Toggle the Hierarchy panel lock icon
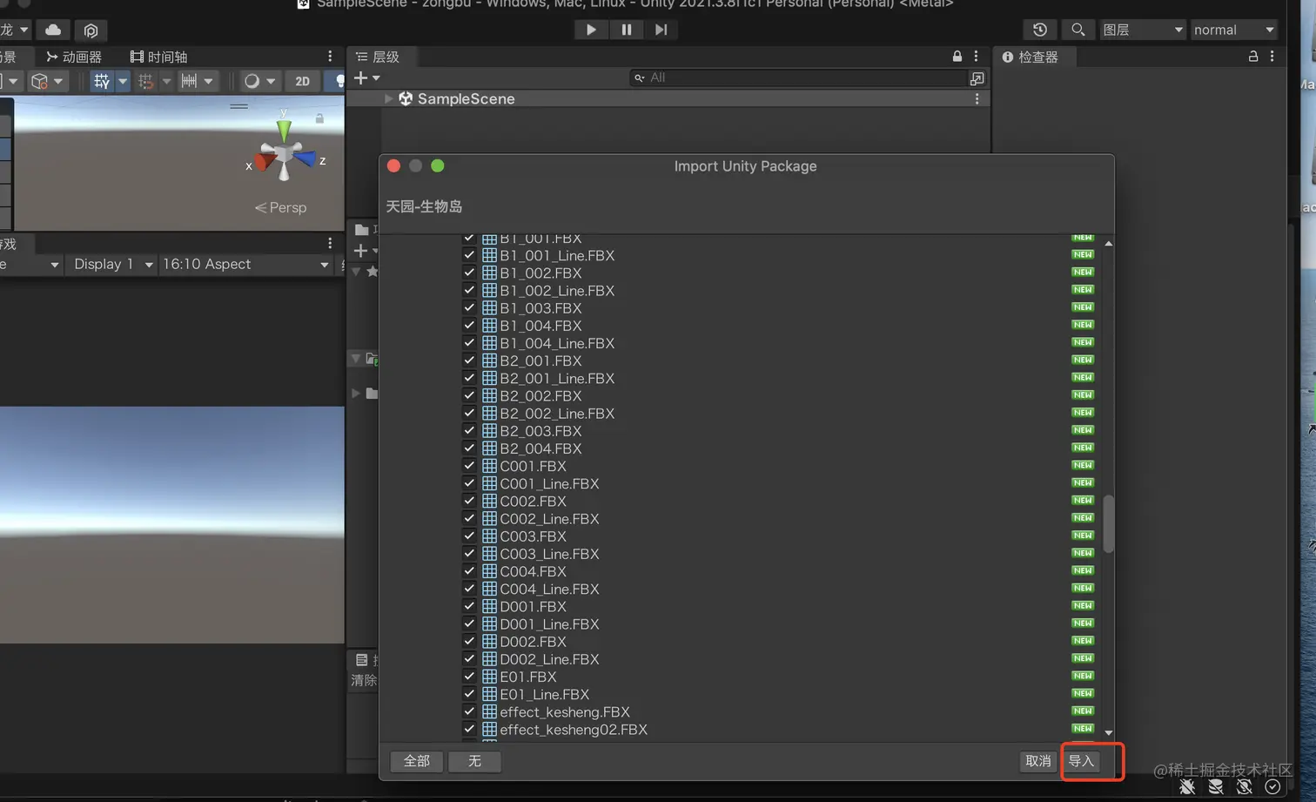This screenshot has width=1316, height=802. 957,57
